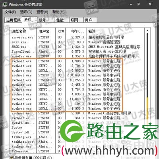
Task: Select svchost row using 2,304 K
Action: 77,113
